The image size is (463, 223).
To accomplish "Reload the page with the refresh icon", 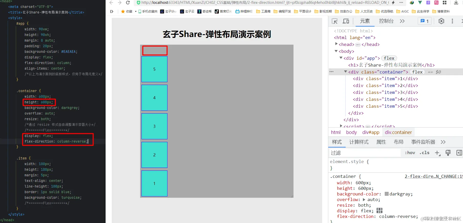I will [128, 3].
